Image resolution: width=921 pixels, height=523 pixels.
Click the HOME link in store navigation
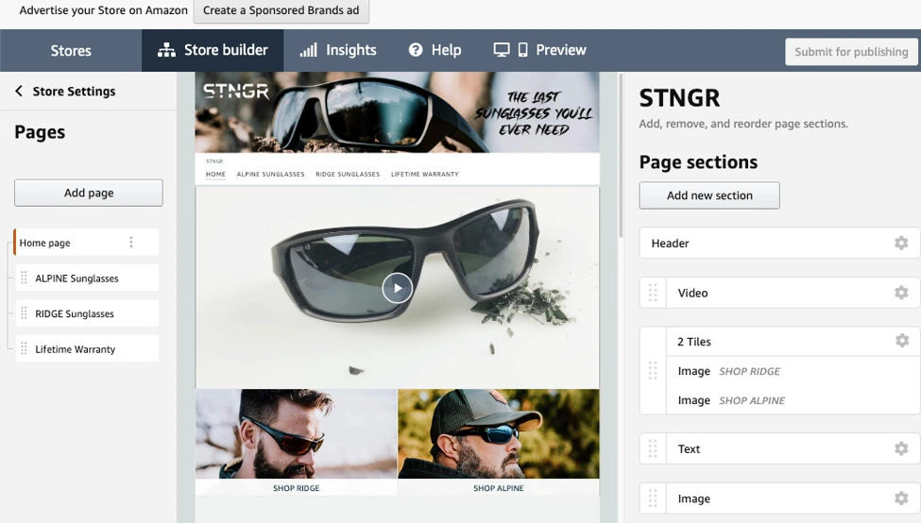215,174
